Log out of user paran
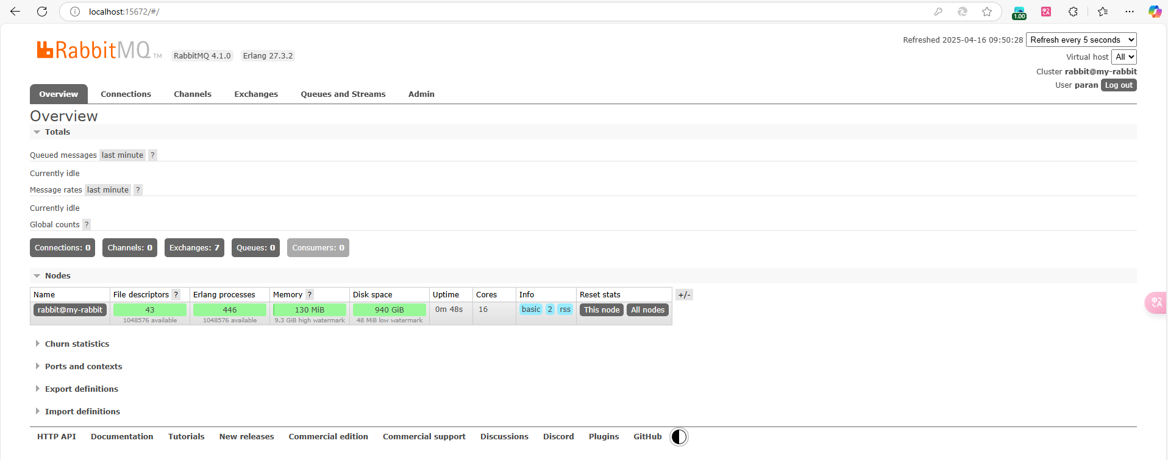1168x460 pixels. click(x=1119, y=85)
